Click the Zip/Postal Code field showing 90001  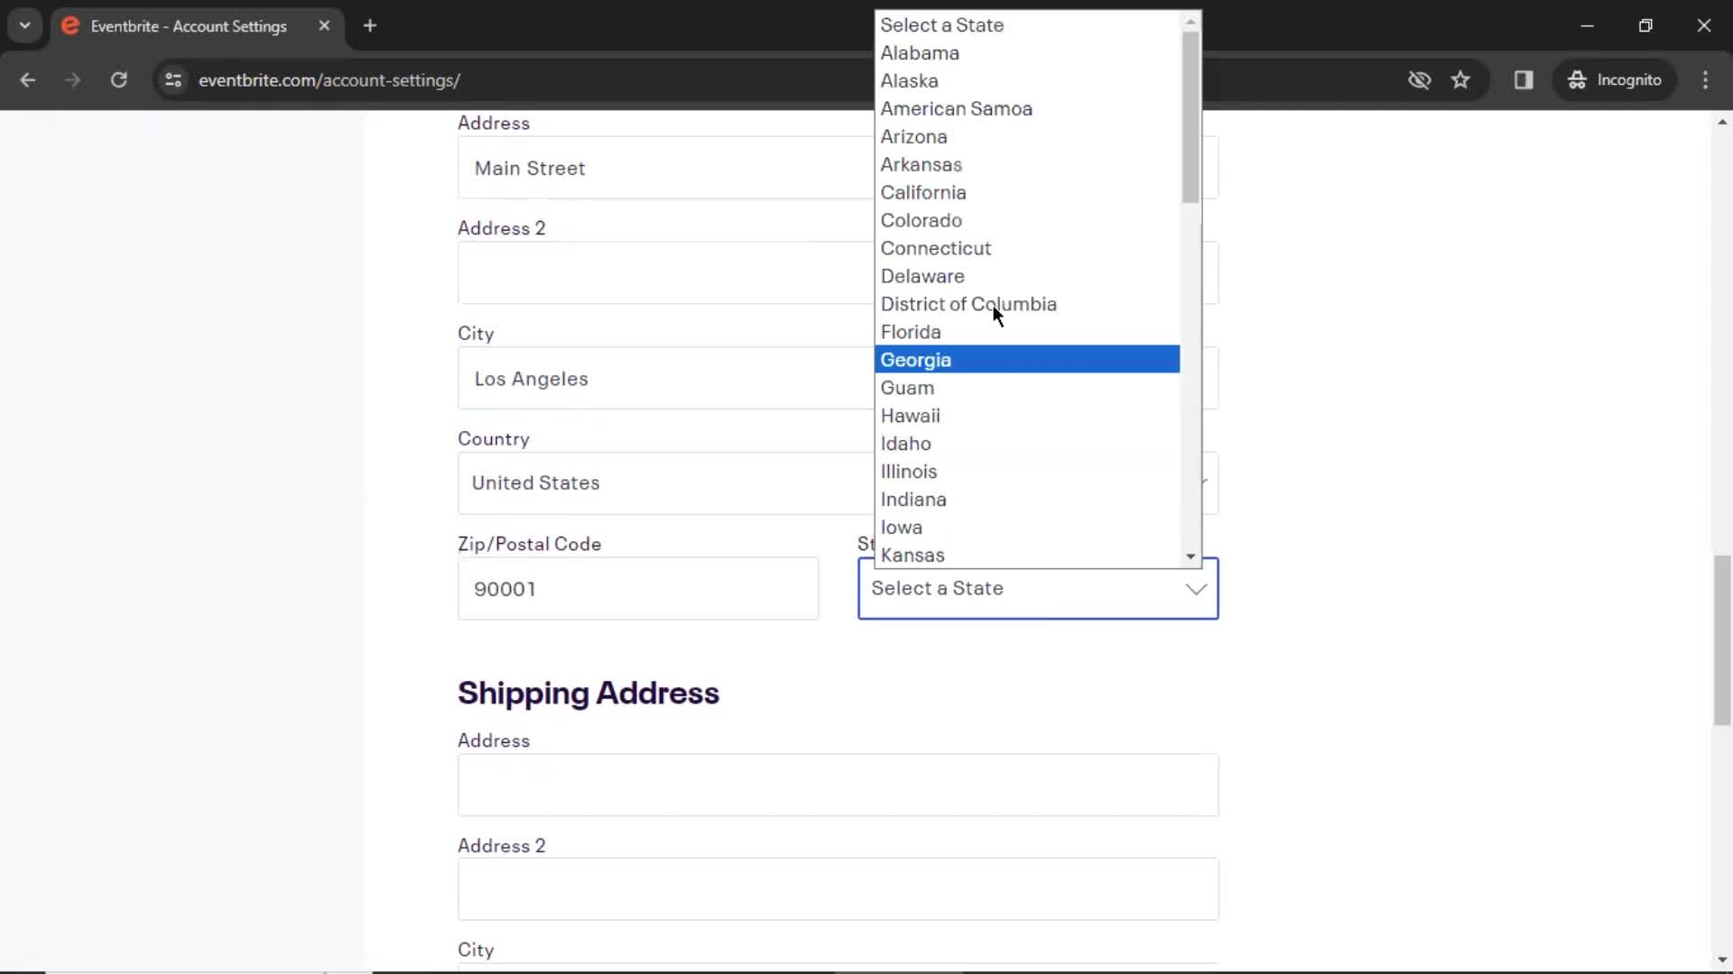coord(638,587)
